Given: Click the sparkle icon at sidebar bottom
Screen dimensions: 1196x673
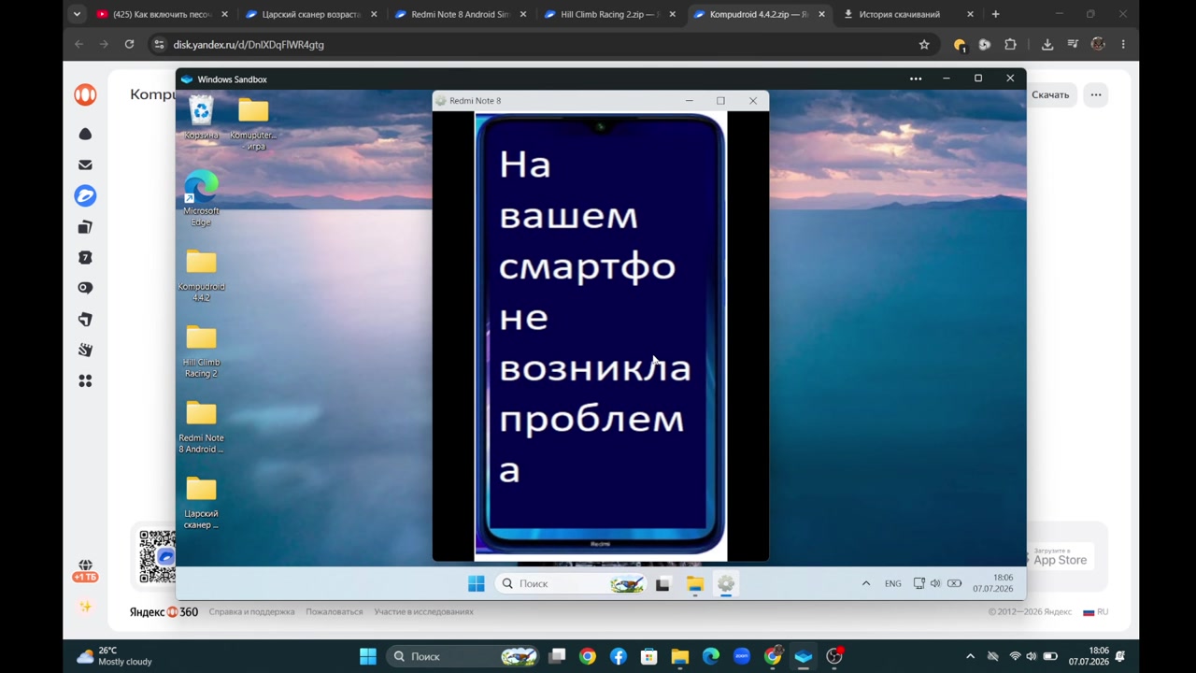Looking at the screenshot, I should point(85,607).
